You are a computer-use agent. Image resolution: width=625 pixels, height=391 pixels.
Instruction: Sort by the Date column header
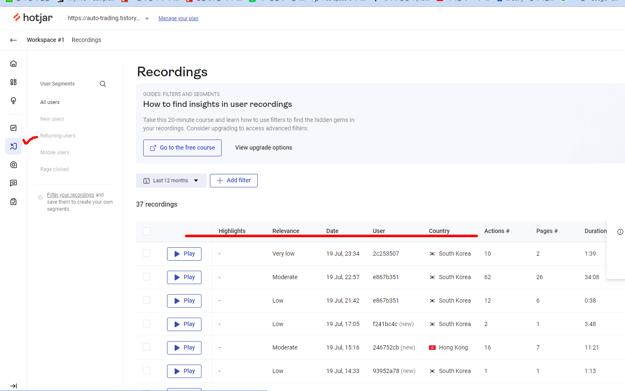point(332,231)
